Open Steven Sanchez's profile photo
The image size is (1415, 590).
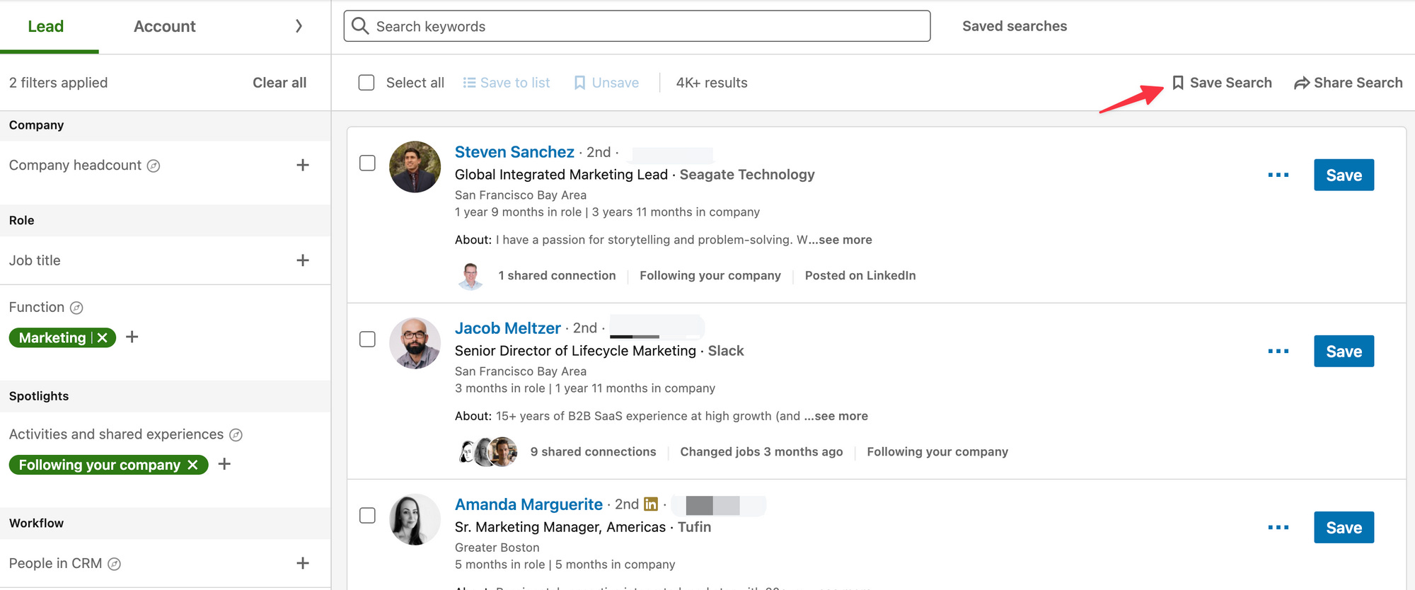[415, 167]
